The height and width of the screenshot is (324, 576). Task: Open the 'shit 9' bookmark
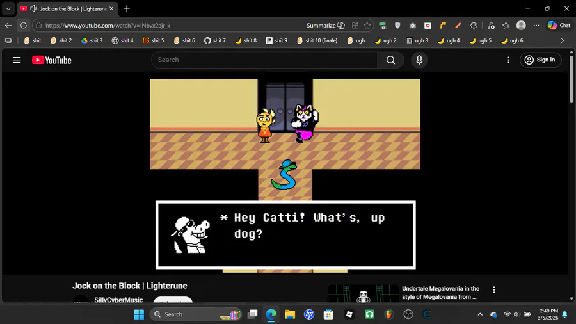click(276, 40)
